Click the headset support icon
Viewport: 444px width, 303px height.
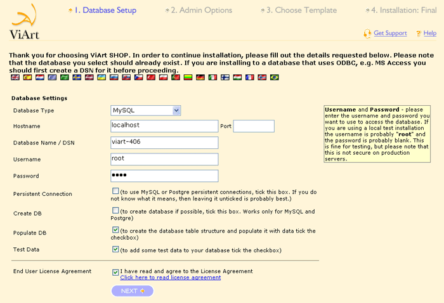click(x=367, y=34)
